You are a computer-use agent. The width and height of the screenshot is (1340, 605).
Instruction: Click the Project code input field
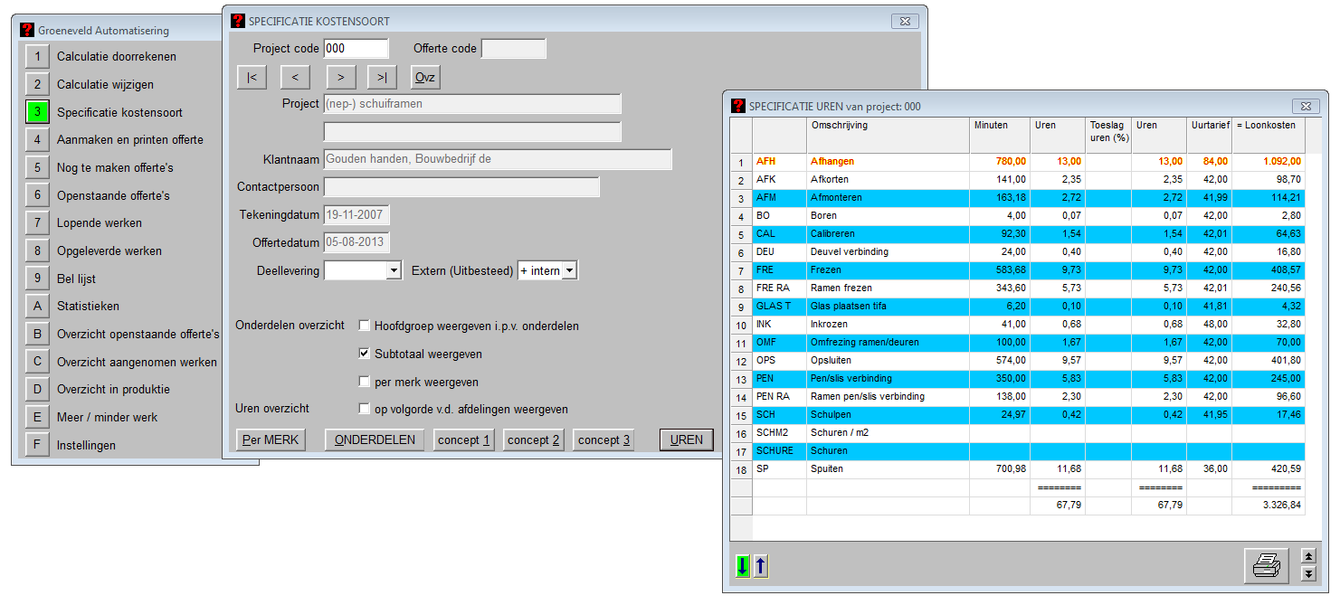356,49
